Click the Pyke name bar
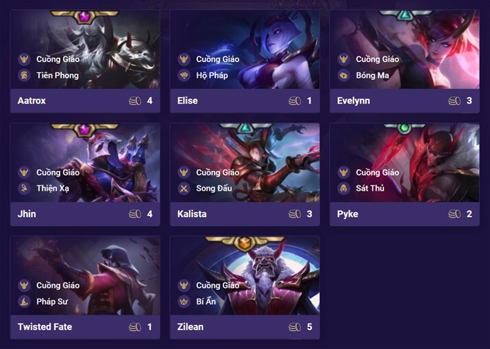The image size is (490, 349). click(x=404, y=214)
